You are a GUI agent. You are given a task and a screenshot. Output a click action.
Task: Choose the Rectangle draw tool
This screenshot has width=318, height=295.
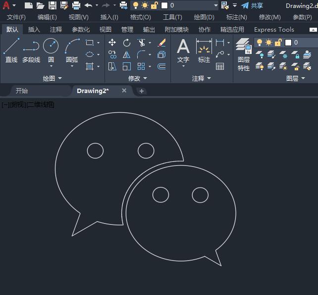90,43
